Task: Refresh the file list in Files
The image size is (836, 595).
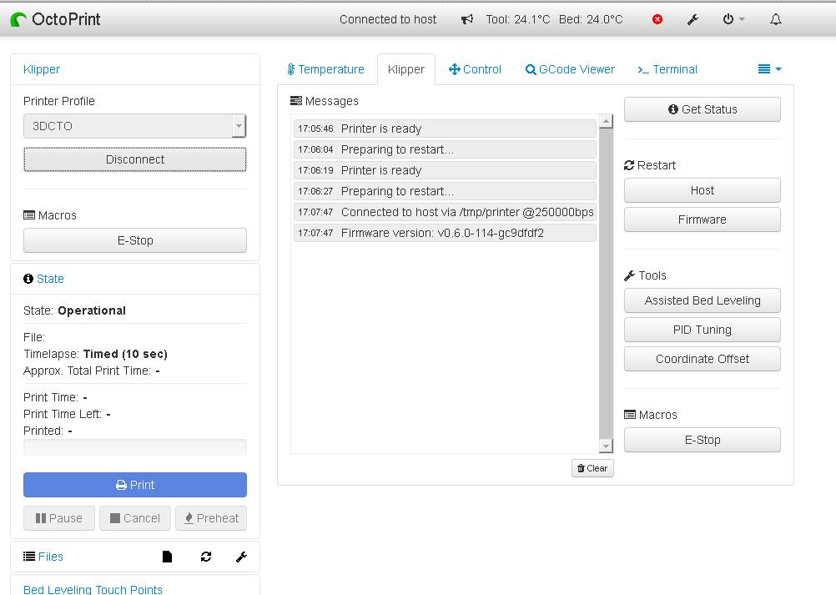Action: (206, 557)
